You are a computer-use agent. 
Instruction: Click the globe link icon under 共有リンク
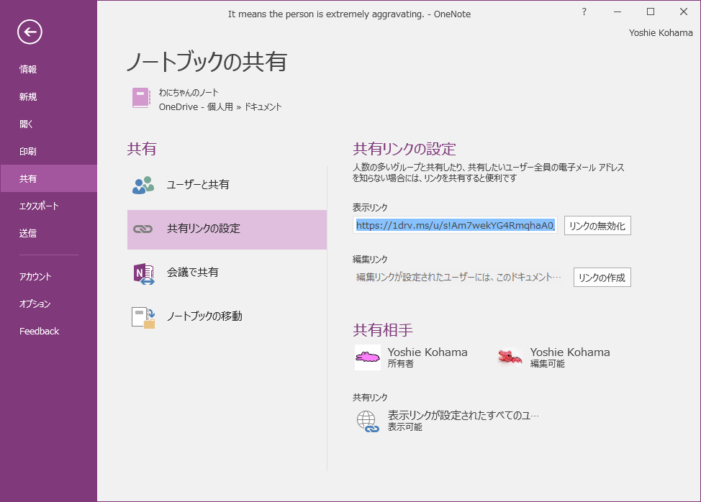click(x=368, y=421)
